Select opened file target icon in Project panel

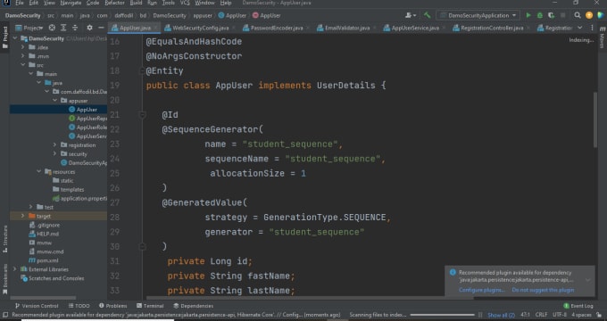pos(52,28)
